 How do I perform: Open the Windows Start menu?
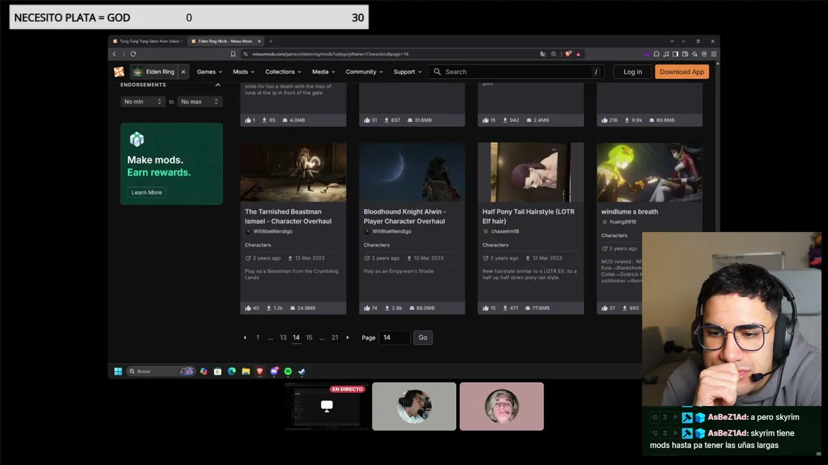[x=118, y=371]
